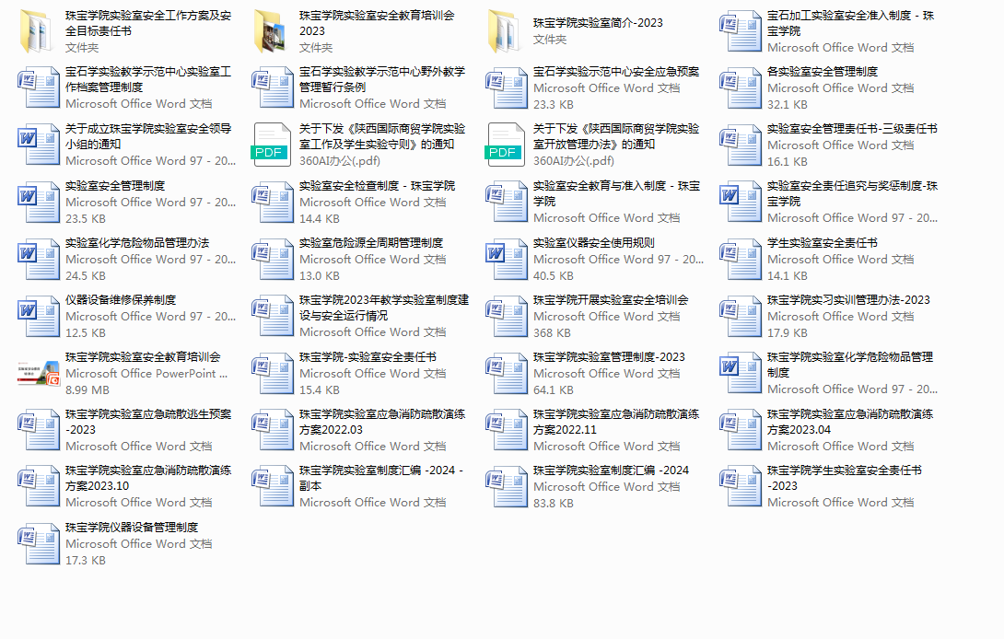Click the Word icon for 珠宝学院实验室化学危险物品管理制度
This screenshot has height=639, width=1004.
point(741,373)
